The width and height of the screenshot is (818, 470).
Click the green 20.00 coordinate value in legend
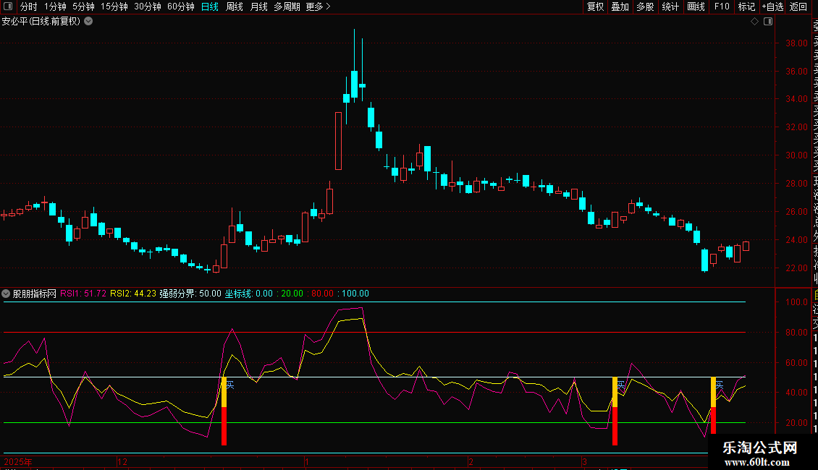[x=292, y=294]
